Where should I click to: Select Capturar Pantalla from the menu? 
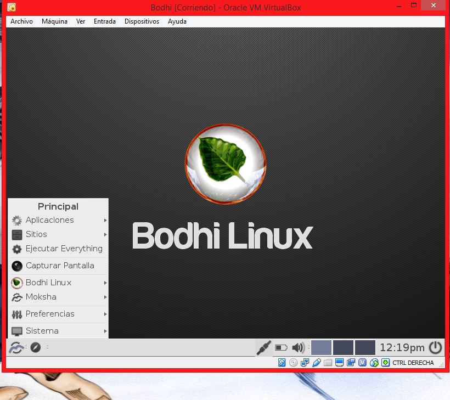pyautogui.click(x=59, y=266)
